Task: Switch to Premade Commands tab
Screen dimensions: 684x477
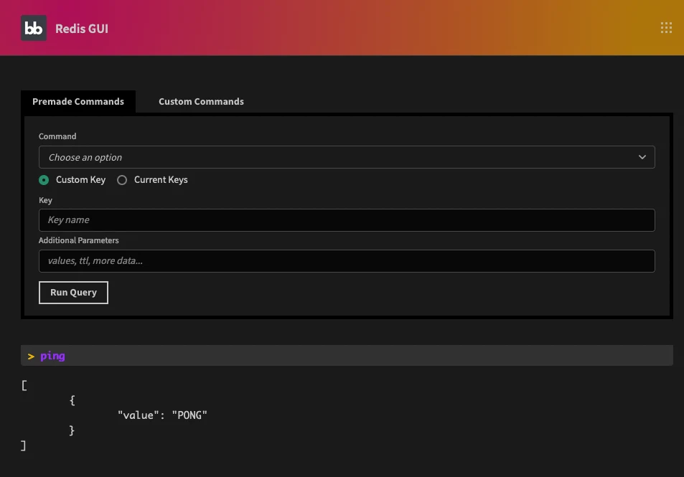Action: [78, 102]
